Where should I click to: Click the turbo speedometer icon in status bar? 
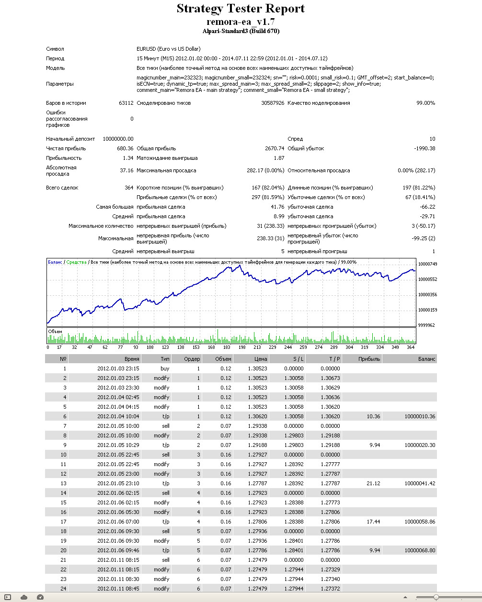40,597
